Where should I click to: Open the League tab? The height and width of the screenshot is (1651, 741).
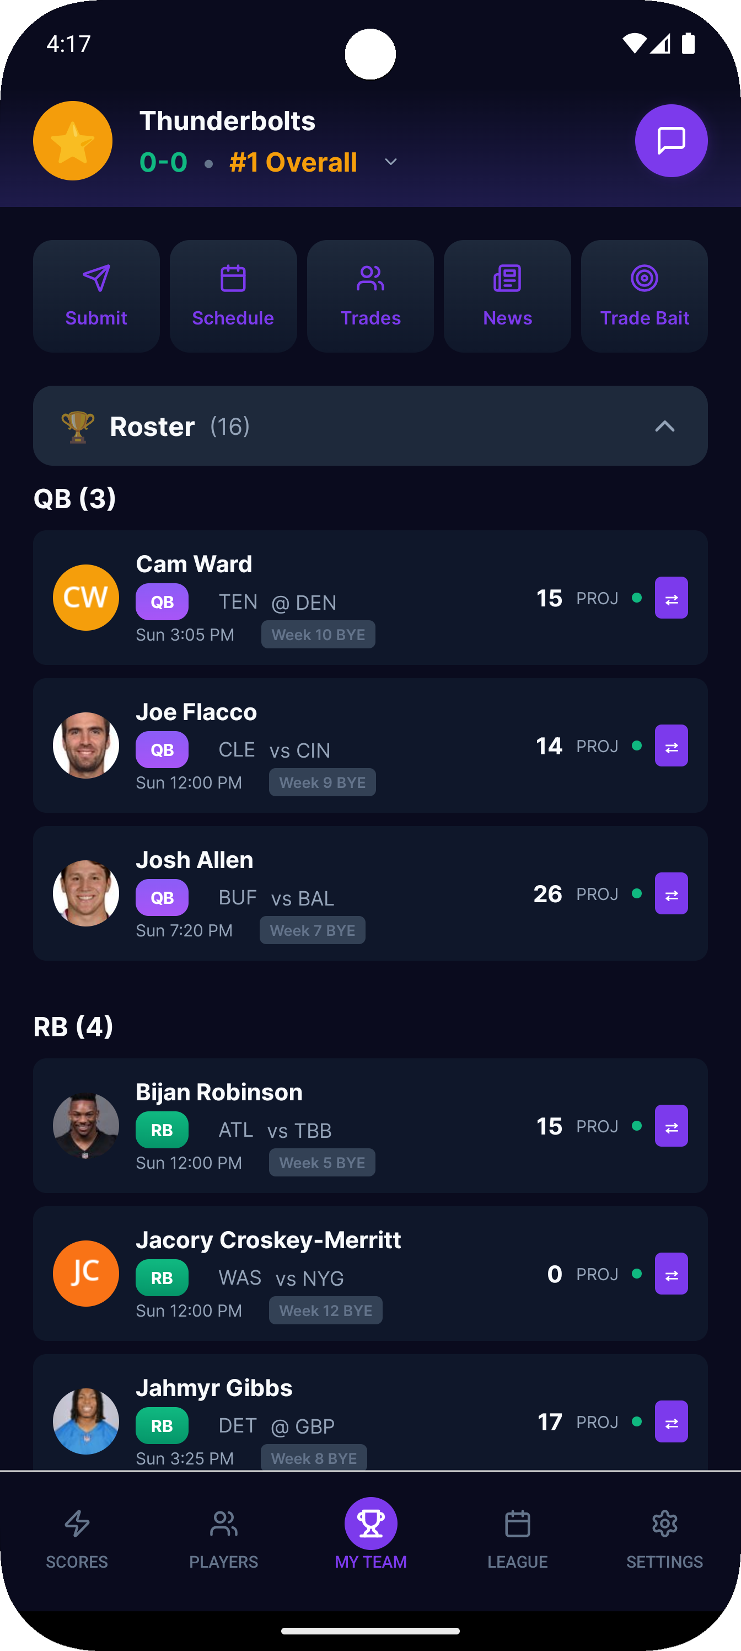(518, 1533)
